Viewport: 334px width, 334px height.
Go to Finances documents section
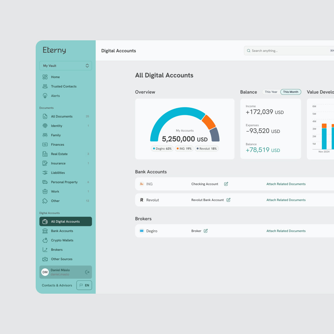pyautogui.click(x=66, y=145)
